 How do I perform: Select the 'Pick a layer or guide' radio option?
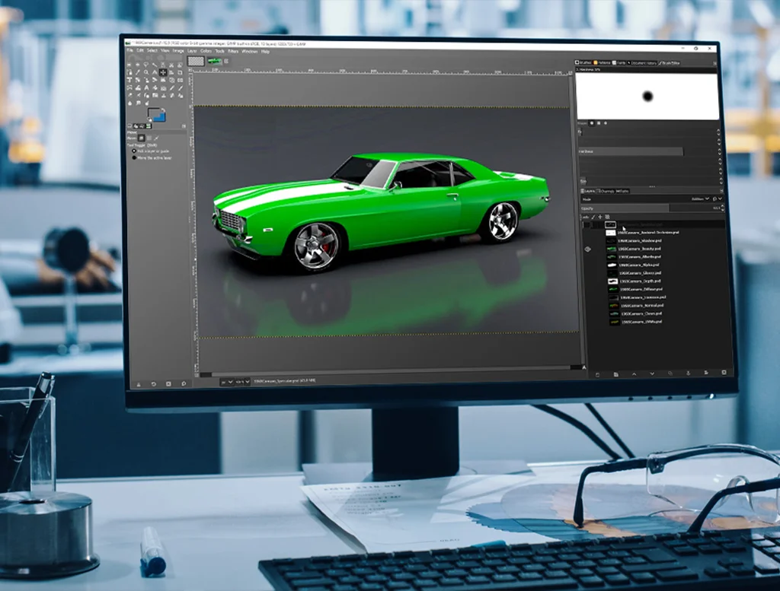pyautogui.click(x=135, y=151)
